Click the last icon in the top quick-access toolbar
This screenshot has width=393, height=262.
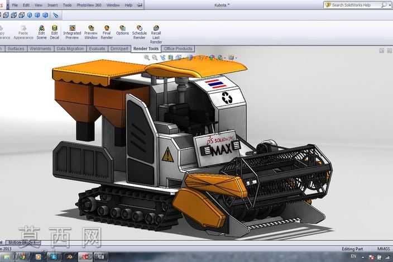pos(56,15)
